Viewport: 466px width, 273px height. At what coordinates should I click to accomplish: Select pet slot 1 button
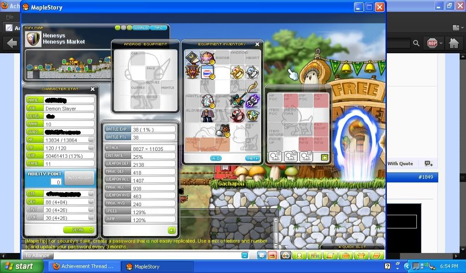(275, 156)
